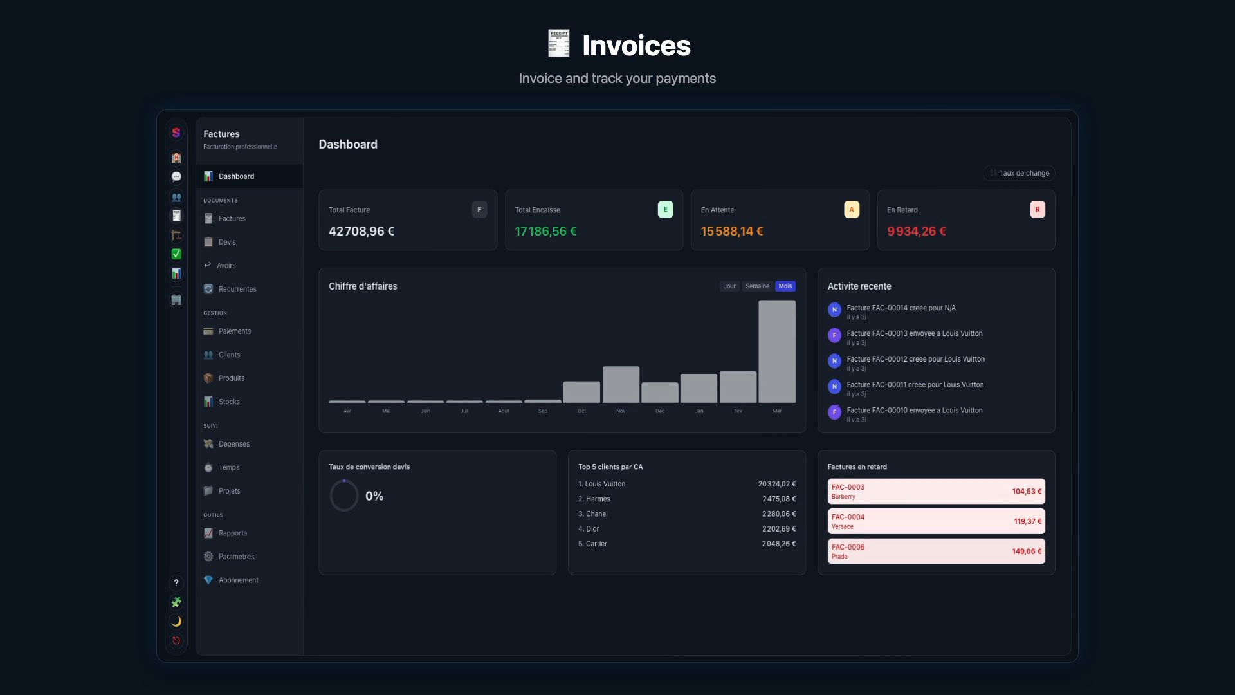Open help via the question mark icon
Viewport: 1235px width, 695px height.
[176, 583]
